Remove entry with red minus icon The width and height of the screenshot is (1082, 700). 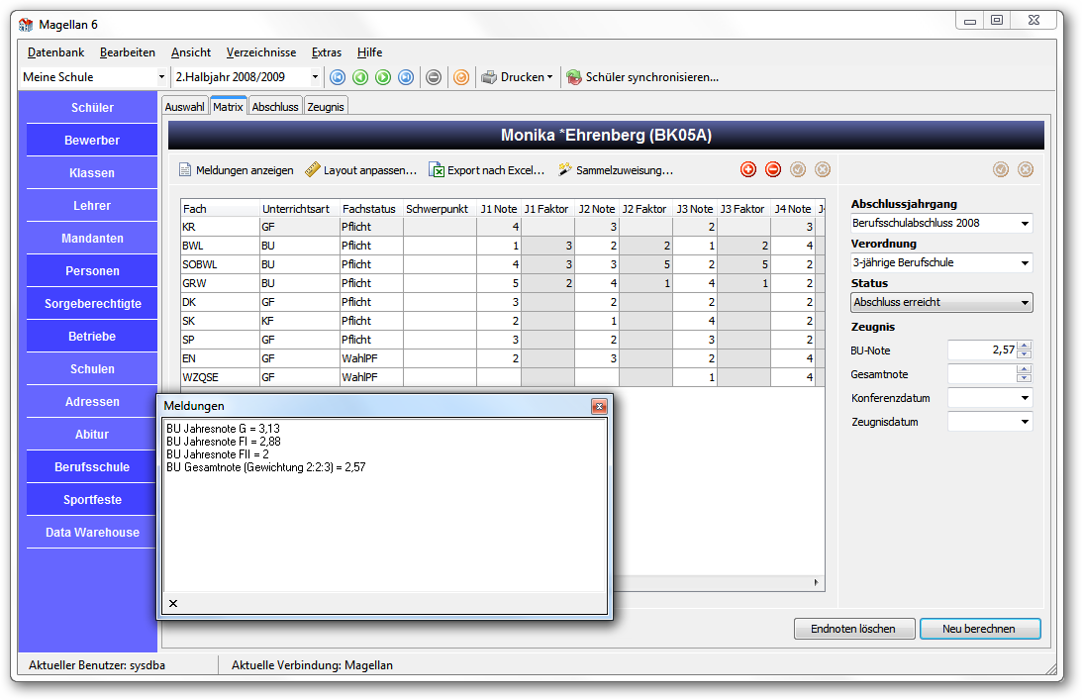click(x=773, y=169)
